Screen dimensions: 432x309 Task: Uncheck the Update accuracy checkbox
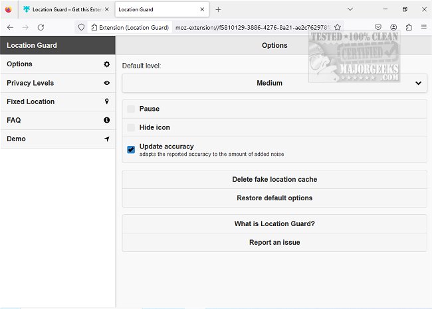pyautogui.click(x=131, y=150)
